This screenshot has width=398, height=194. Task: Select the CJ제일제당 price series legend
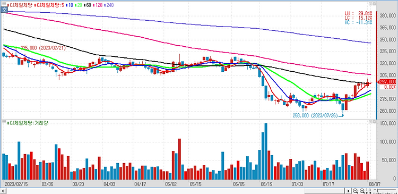[x=19, y=5]
